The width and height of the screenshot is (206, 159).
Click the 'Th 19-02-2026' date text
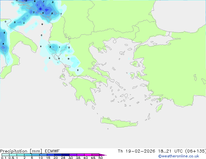coord(136,151)
